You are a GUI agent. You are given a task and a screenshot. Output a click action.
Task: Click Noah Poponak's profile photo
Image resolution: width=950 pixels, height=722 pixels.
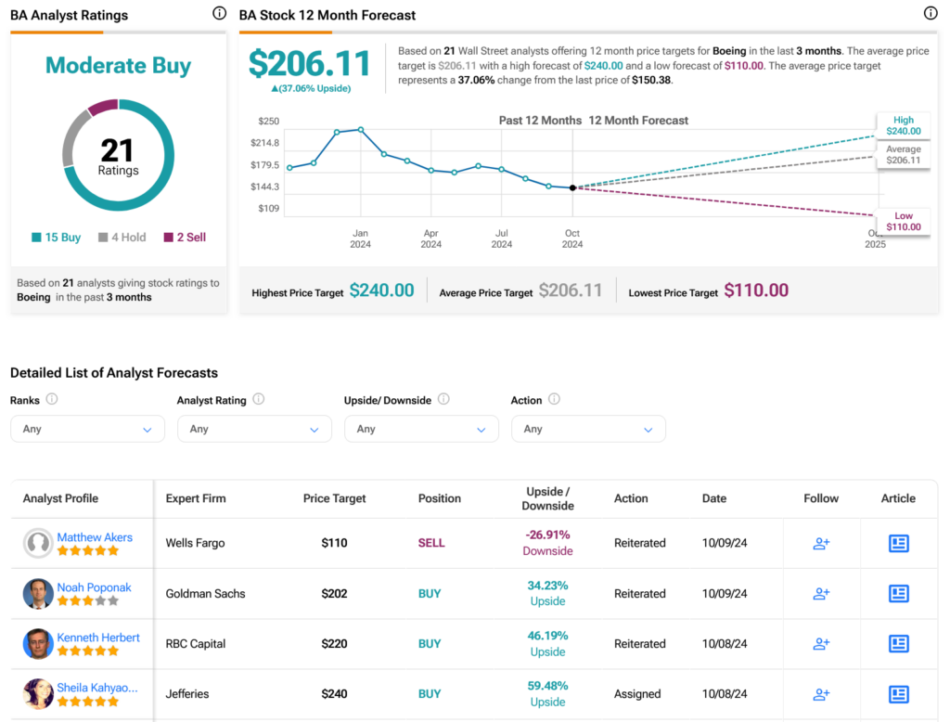[37, 594]
